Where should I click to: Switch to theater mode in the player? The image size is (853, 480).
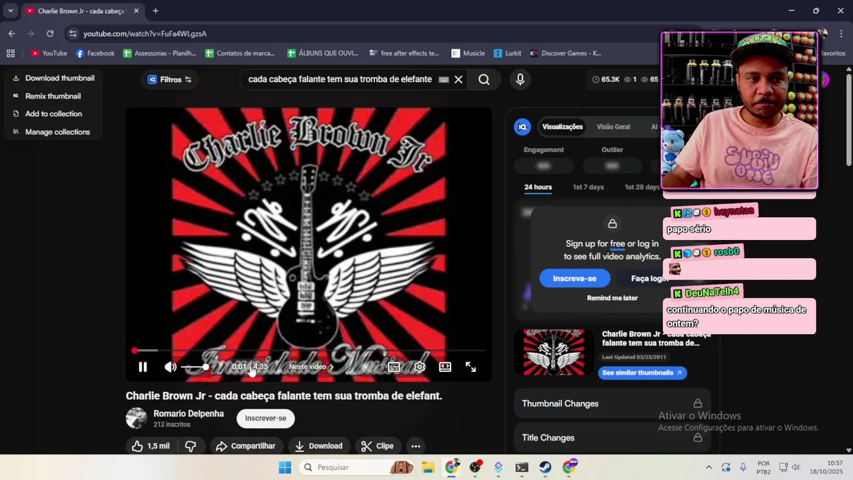pyautogui.click(x=445, y=367)
